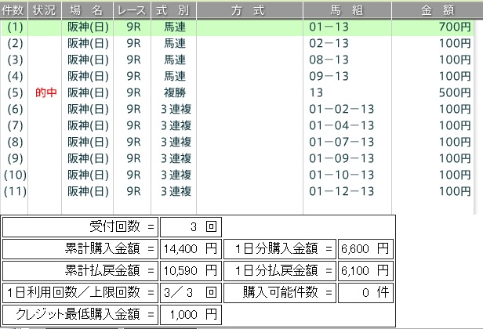Viewport: 483px width, 329px height.
Task: Select the 01−07−13 trio combination
Action: 342,143
